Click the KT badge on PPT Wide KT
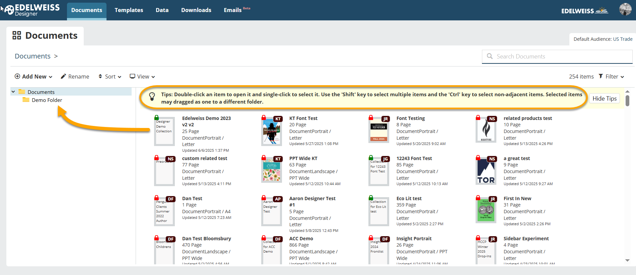Viewport: 636px width, 275px height. click(x=278, y=159)
